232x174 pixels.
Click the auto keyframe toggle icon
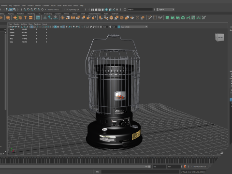coord(185,167)
